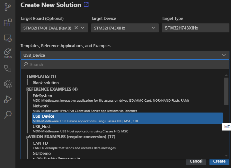Click the Create button
231x168 pixels.
pos(219,161)
